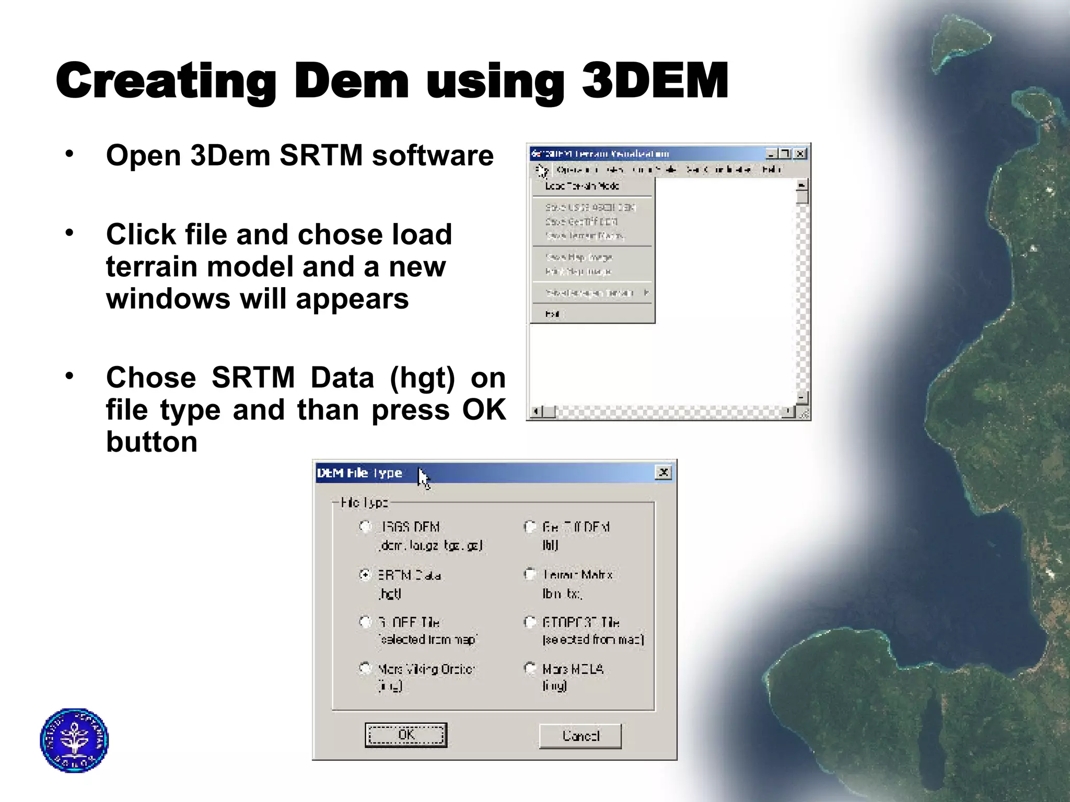The height and width of the screenshot is (802, 1070).
Task: Choose Load Terrain Model menu entry
Action: (581, 186)
